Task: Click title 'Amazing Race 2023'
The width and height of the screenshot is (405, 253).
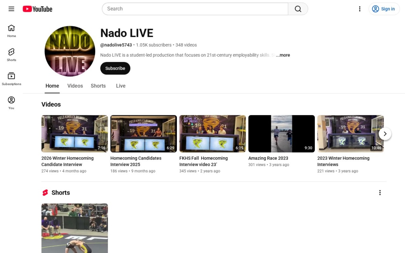Action: 268,158
